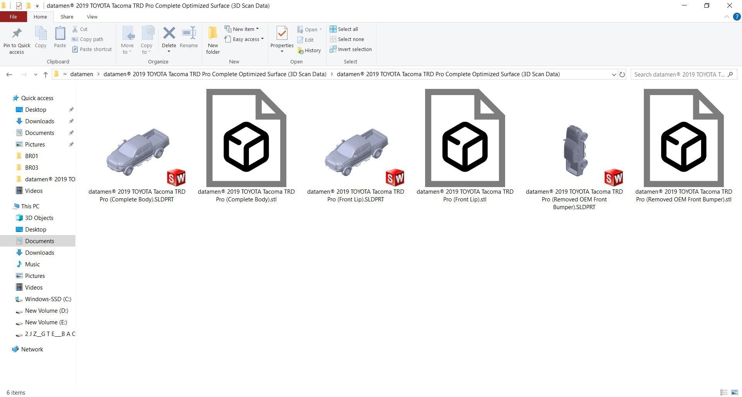Open pinned Downloads under Quick access
The height and width of the screenshot is (397, 742).
pyautogui.click(x=39, y=121)
